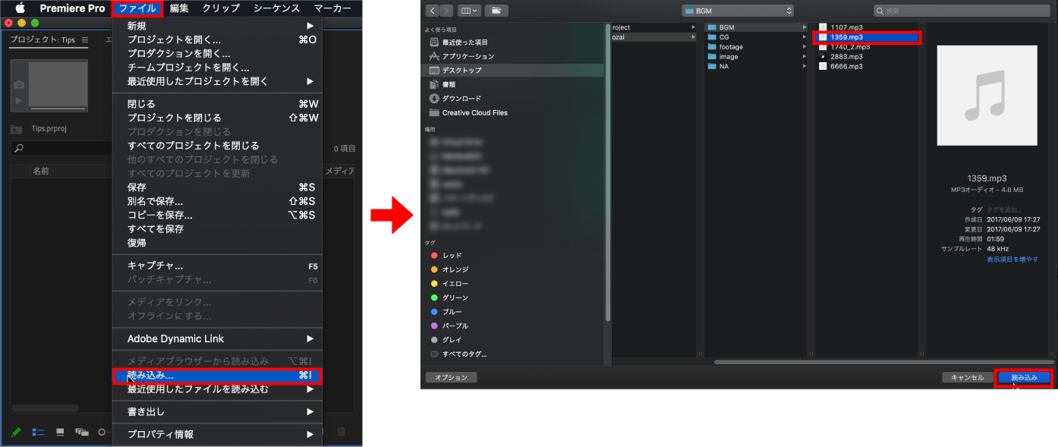Image resolution: width=1058 pixels, height=447 pixels.
Task: Switch project panel to list view icon
Action: pyautogui.click(x=38, y=432)
